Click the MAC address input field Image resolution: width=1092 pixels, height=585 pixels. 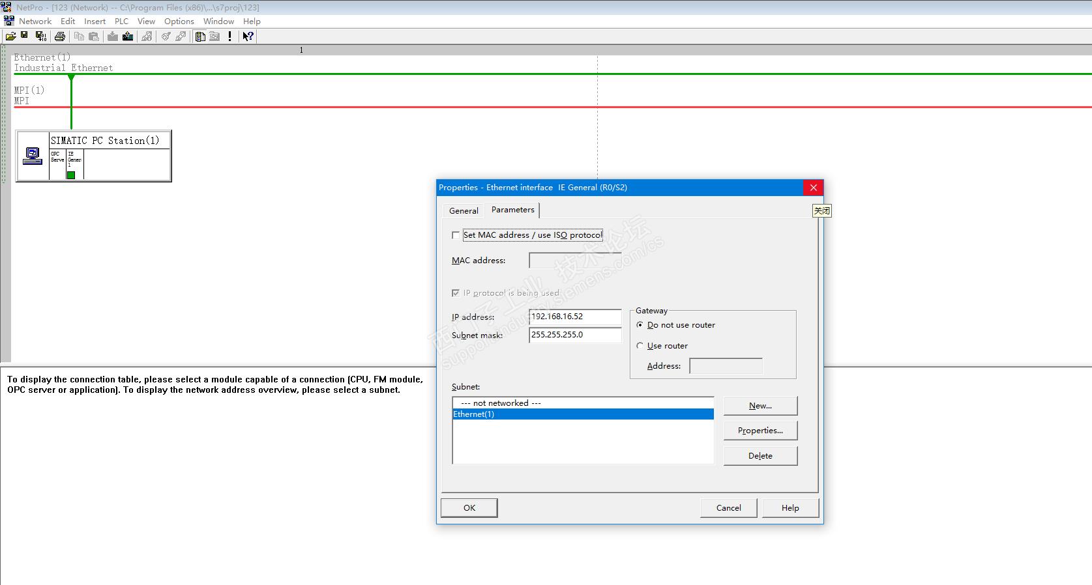coord(575,261)
